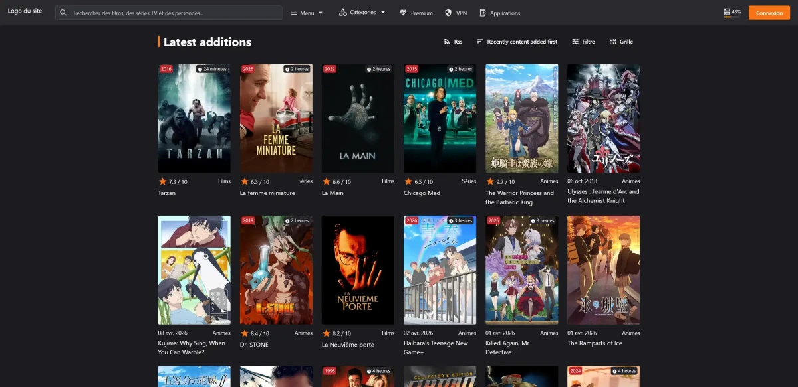Open the VPN shield link
798x387 pixels.
(456, 13)
